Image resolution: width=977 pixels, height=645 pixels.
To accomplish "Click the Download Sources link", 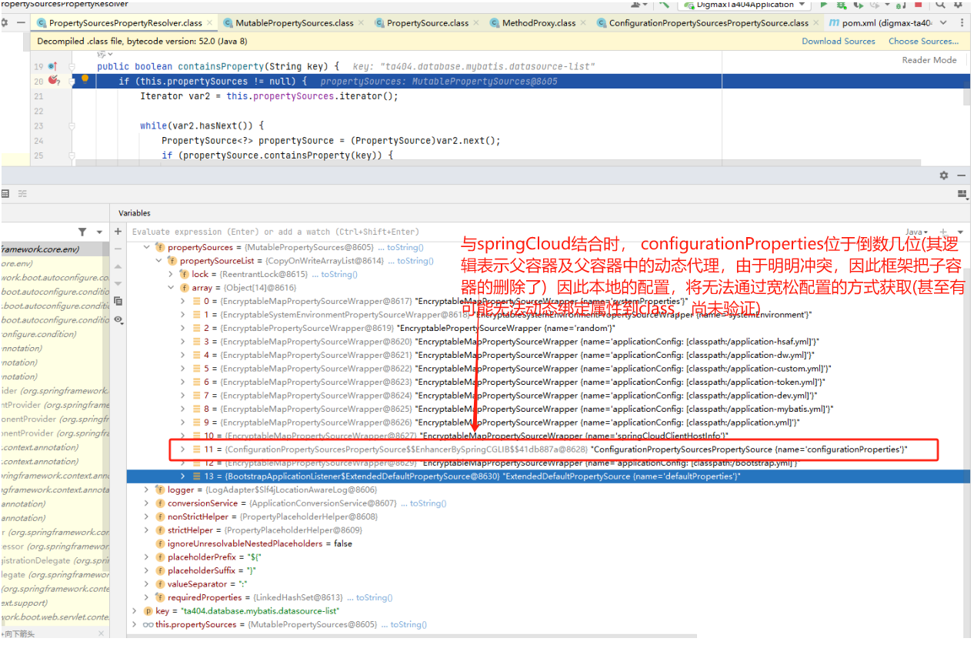I will tap(839, 42).
